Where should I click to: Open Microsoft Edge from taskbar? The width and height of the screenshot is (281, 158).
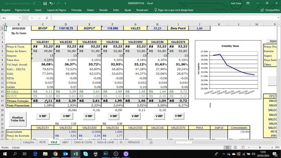(35, 154)
